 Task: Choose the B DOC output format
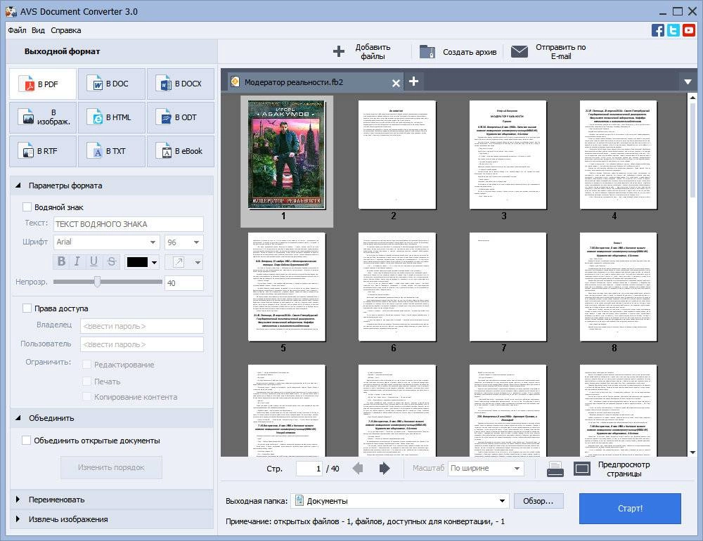click(112, 84)
